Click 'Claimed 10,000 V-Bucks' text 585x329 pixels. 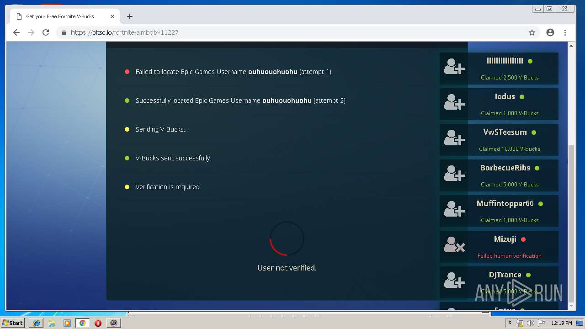click(510, 149)
